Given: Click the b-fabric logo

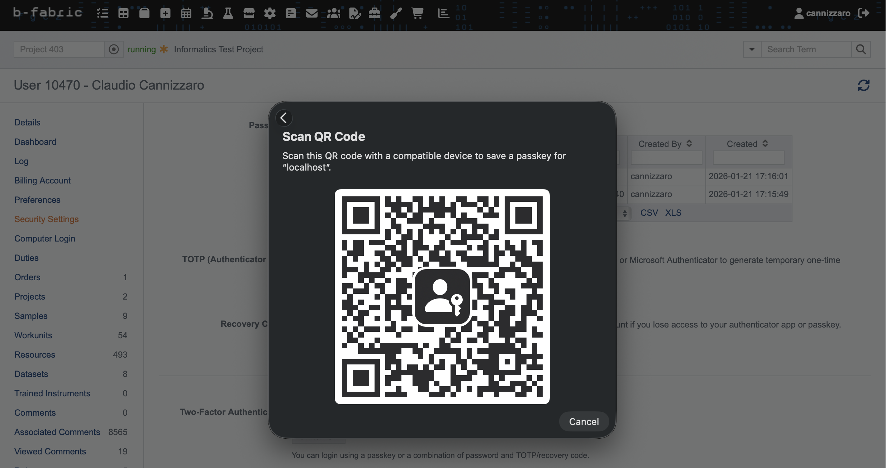Looking at the screenshot, I should coord(47,13).
